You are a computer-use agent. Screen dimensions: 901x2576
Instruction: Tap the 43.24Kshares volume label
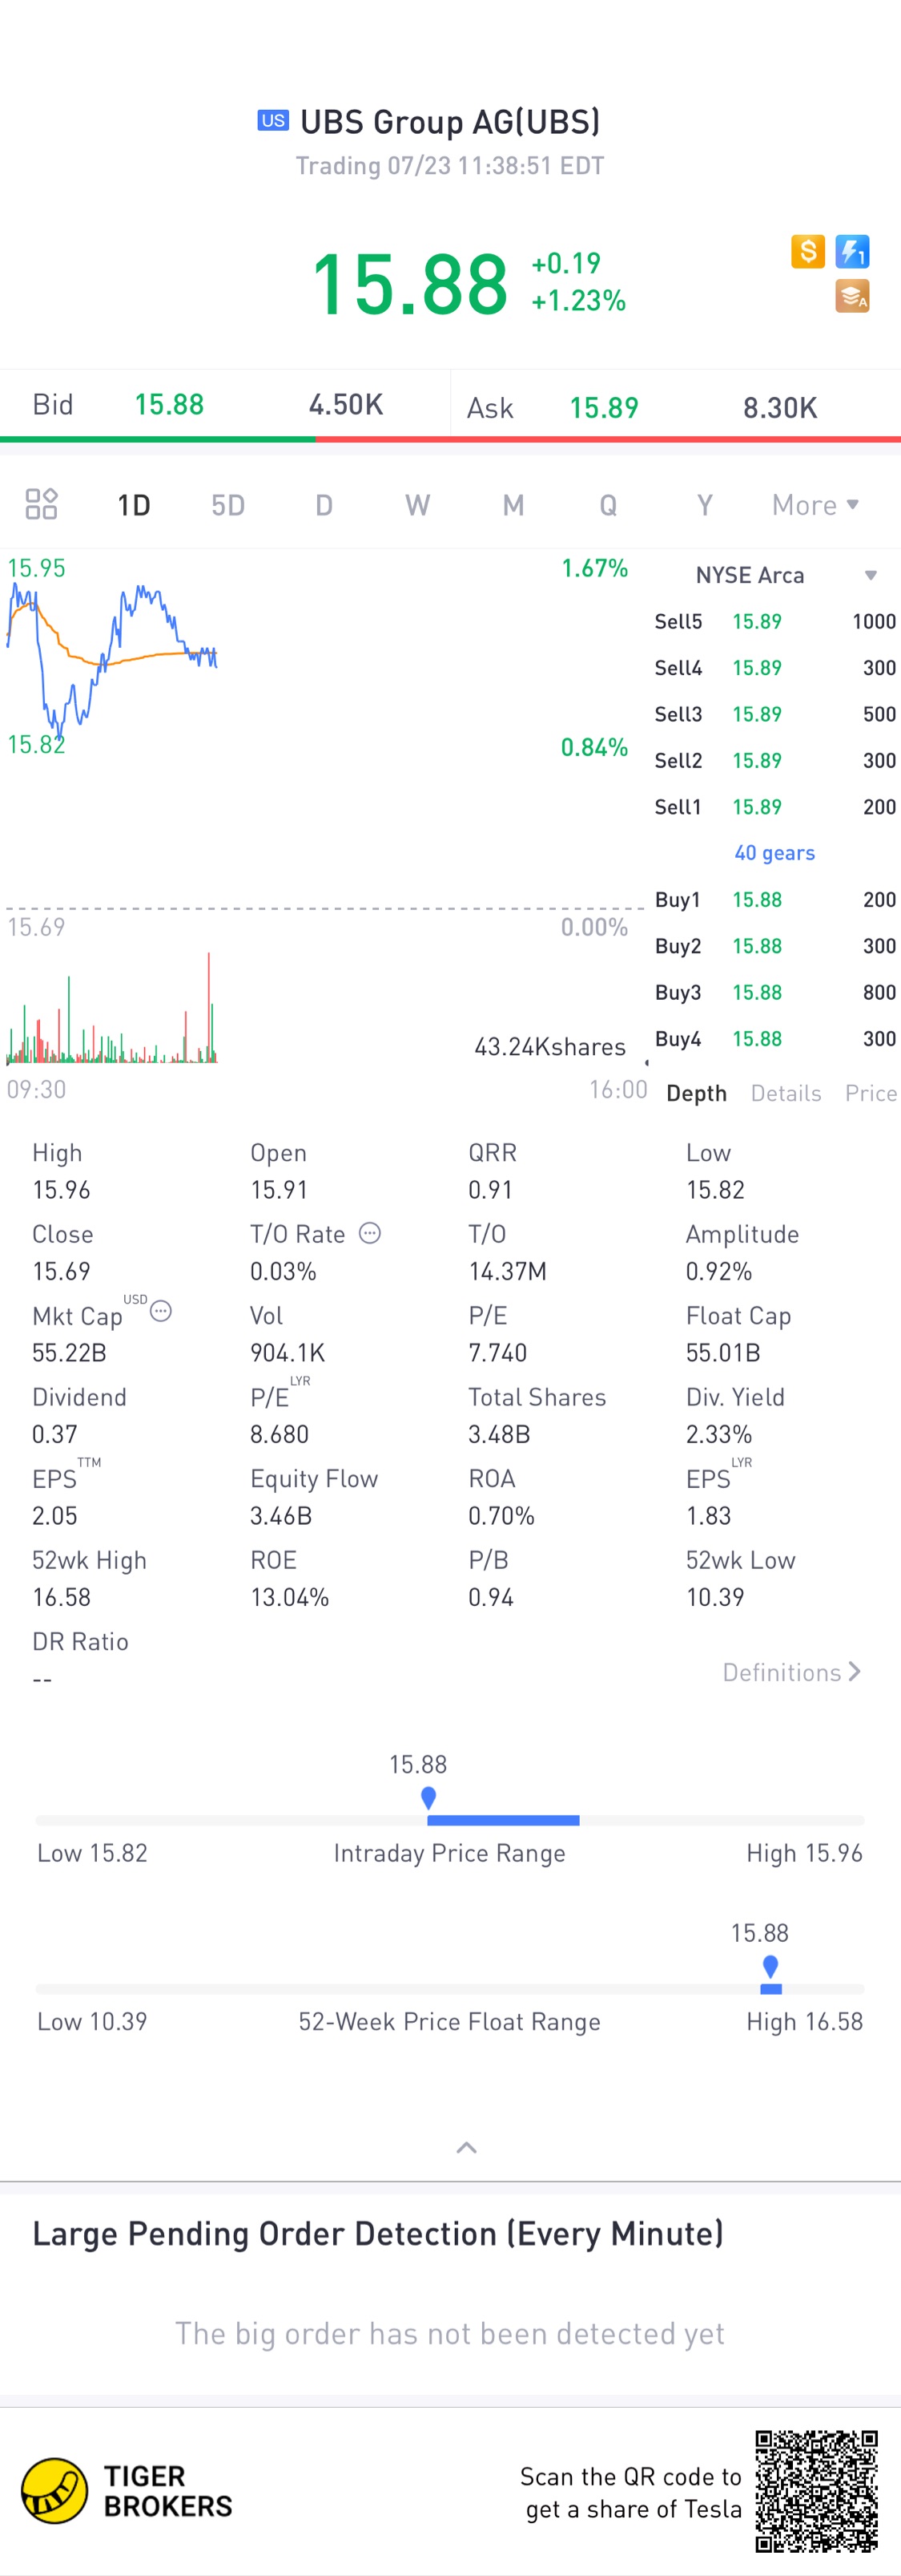click(x=549, y=1046)
